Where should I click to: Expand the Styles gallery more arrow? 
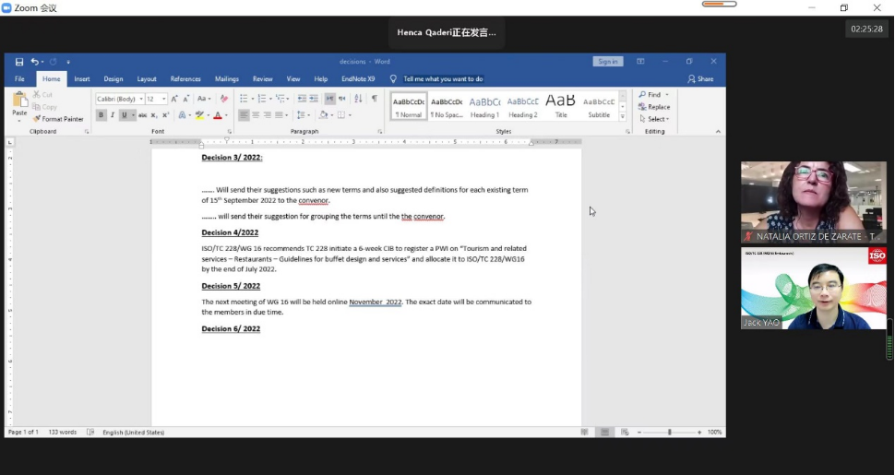[x=623, y=117]
